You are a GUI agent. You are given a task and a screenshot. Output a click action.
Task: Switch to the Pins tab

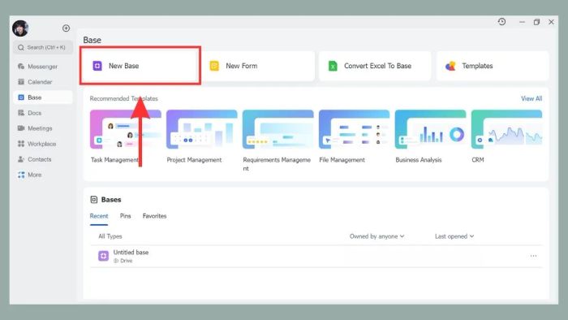click(x=125, y=216)
